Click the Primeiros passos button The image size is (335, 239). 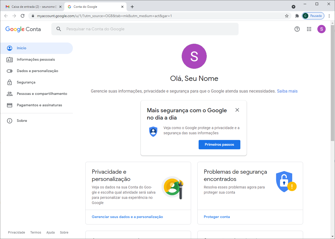pyautogui.click(x=219, y=145)
